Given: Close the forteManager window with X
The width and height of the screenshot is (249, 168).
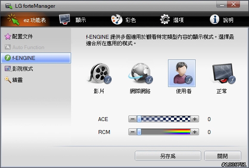Looking at the screenshot, I should pos(233,4).
